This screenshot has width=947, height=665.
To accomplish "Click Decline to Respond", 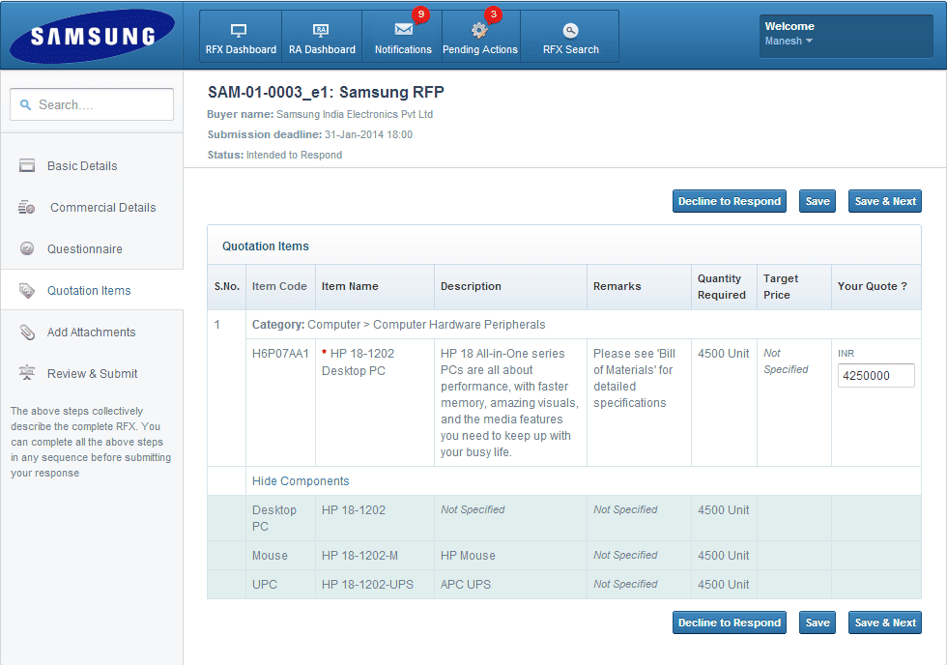I will (x=729, y=201).
